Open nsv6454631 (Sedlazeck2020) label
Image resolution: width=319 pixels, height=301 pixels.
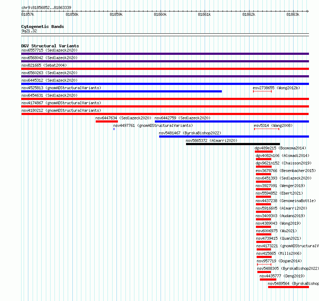[49, 95]
